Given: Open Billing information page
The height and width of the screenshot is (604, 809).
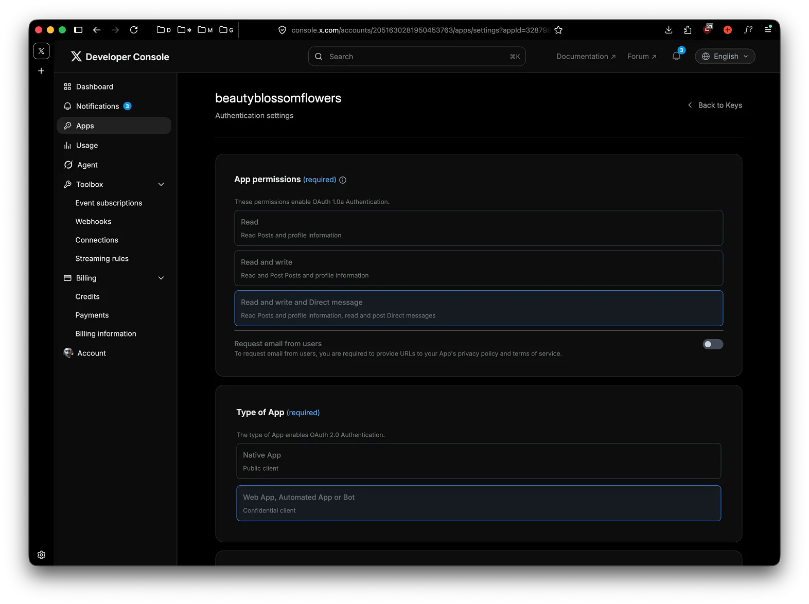Looking at the screenshot, I should [x=105, y=333].
